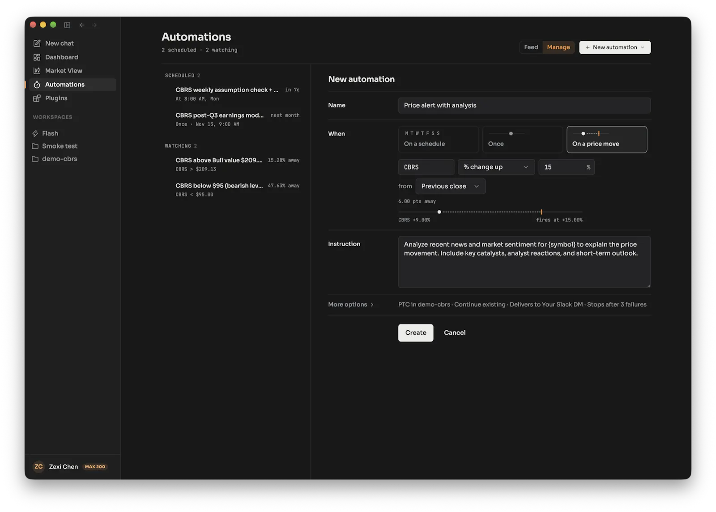Go back with the left arrow

tap(82, 25)
